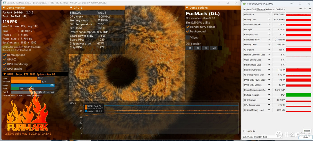Click GPU Voltage value 0.8700 V
The height and width of the screenshot is (141, 313).
(x=279, y=100)
